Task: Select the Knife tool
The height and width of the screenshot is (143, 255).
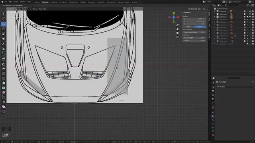Action: (x=4, y=78)
